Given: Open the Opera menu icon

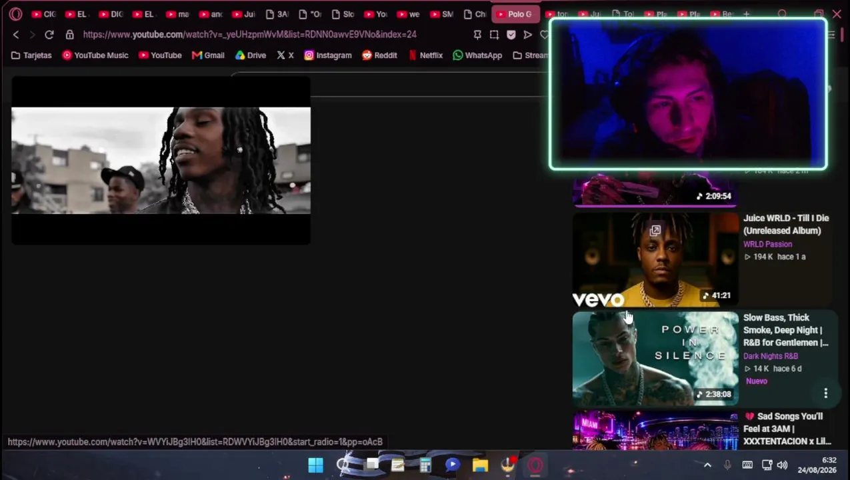Looking at the screenshot, I should [15, 14].
